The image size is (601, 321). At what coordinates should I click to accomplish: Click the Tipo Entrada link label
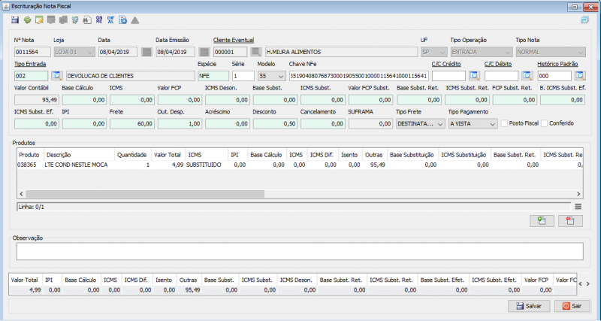coord(30,64)
